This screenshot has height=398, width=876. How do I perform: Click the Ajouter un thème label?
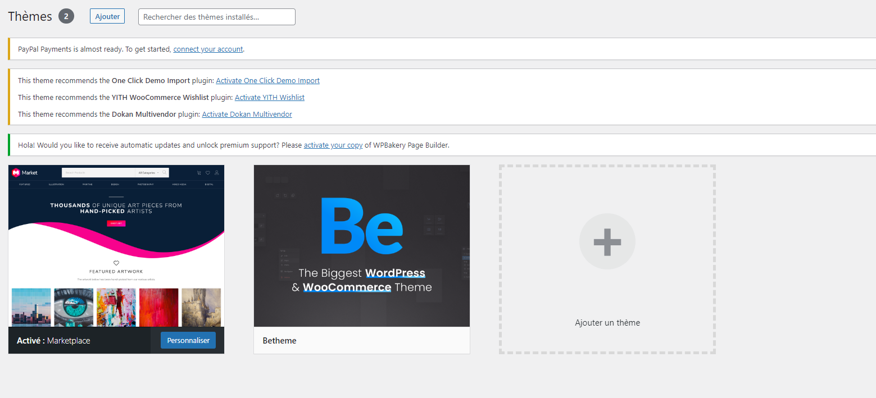tap(607, 323)
